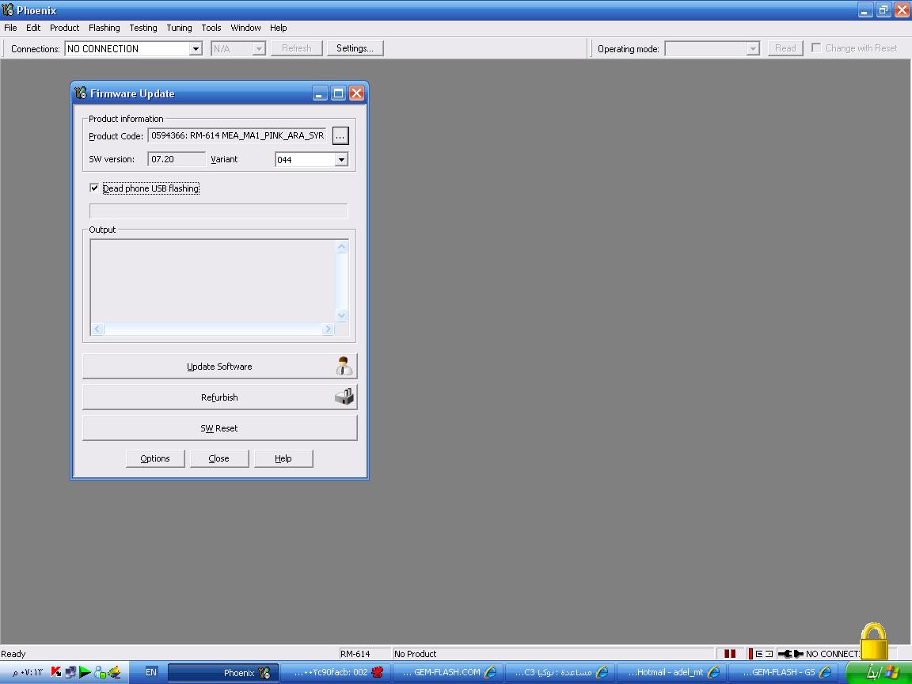Maximize the Firmware Update dialog
Image resolution: width=912 pixels, height=684 pixels.
coord(338,93)
